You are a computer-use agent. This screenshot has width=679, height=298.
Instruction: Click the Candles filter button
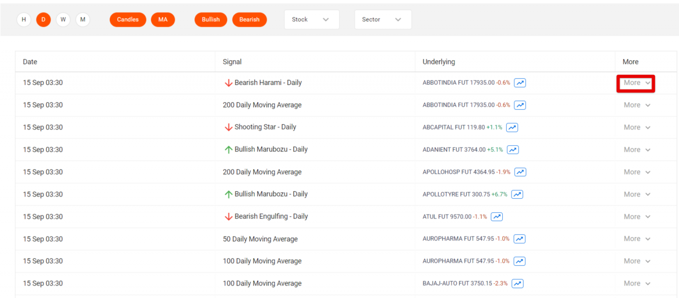pyautogui.click(x=128, y=19)
